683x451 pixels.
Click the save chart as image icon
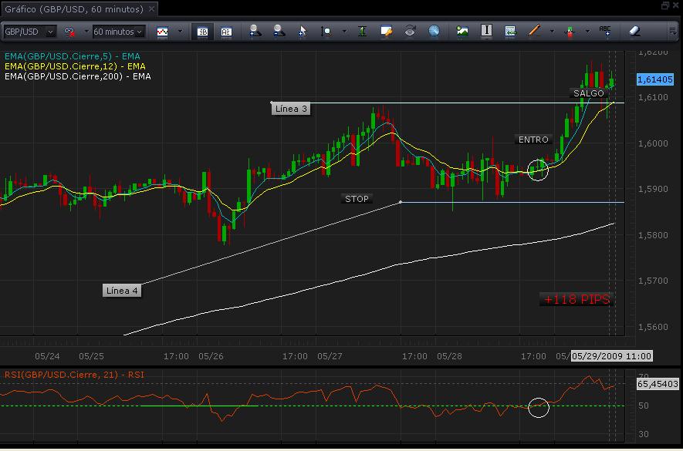point(462,32)
